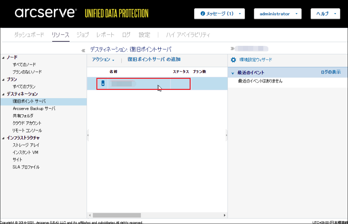The width and height of the screenshot is (348, 224).
Task: Click the scrollbar left arrow
Action: pyautogui.click(x=90, y=215)
